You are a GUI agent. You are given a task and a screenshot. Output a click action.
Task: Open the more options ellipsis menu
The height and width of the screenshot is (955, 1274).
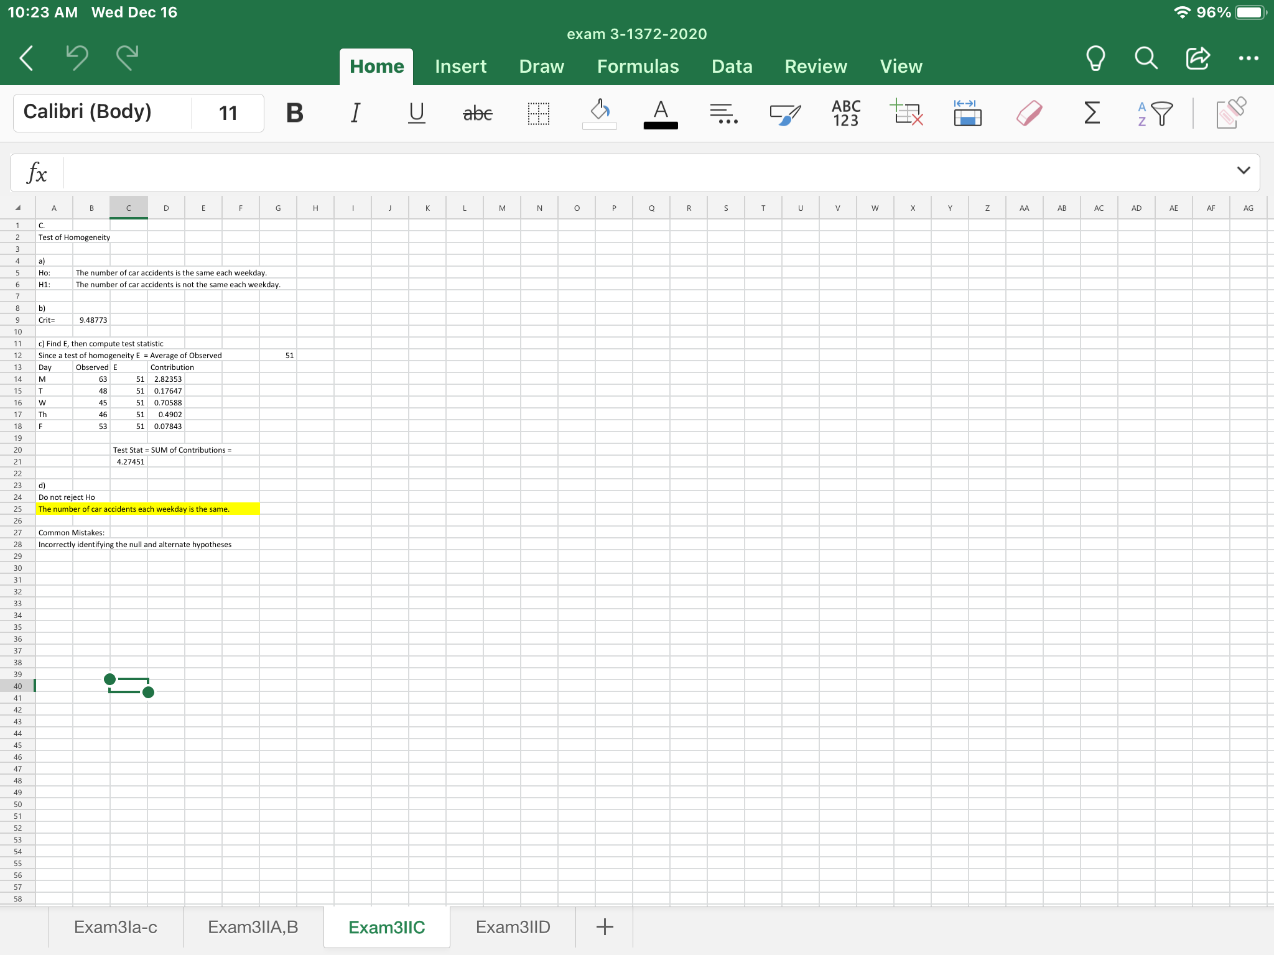(x=1248, y=58)
